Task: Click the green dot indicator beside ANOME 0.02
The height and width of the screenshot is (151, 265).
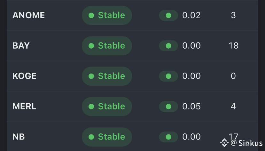Action: pyautogui.click(x=168, y=15)
